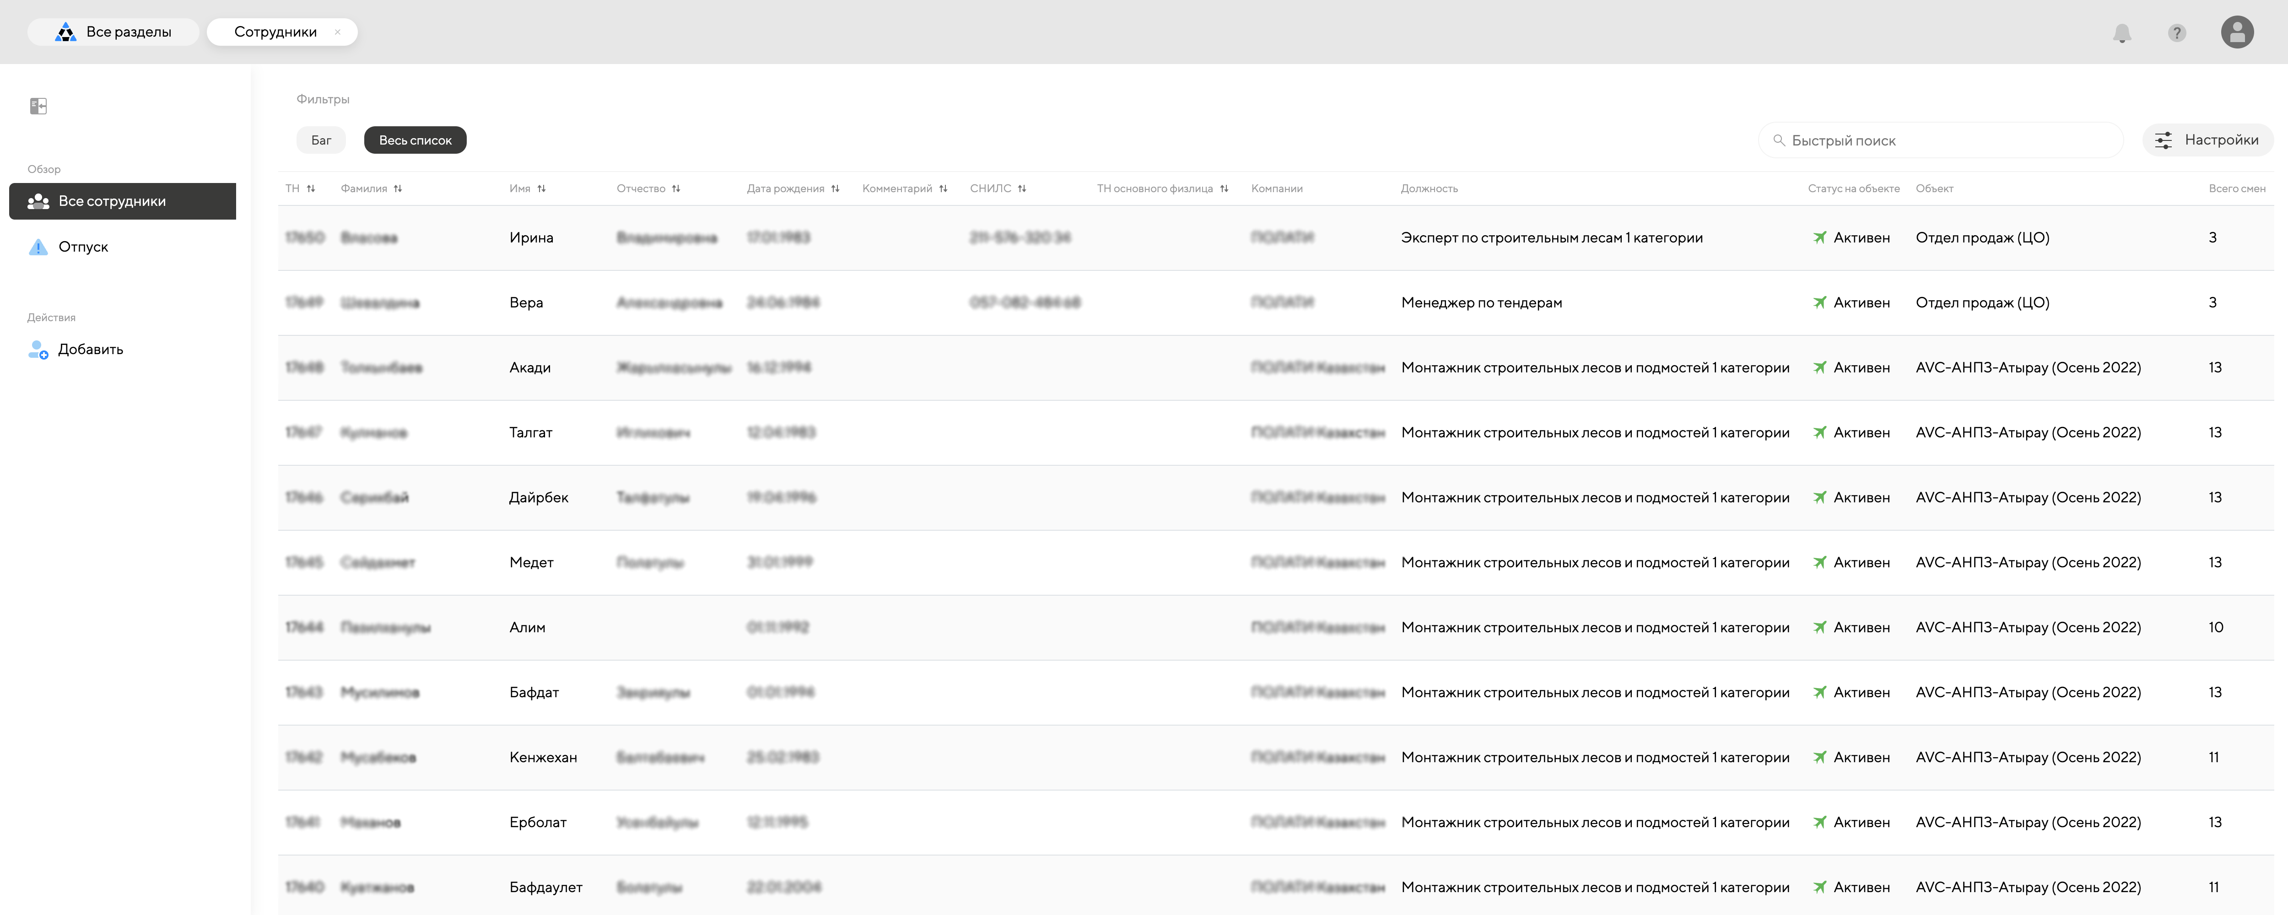The height and width of the screenshot is (915, 2288).
Task: Click the Отпуск warning triangle icon
Action: (x=38, y=247)
